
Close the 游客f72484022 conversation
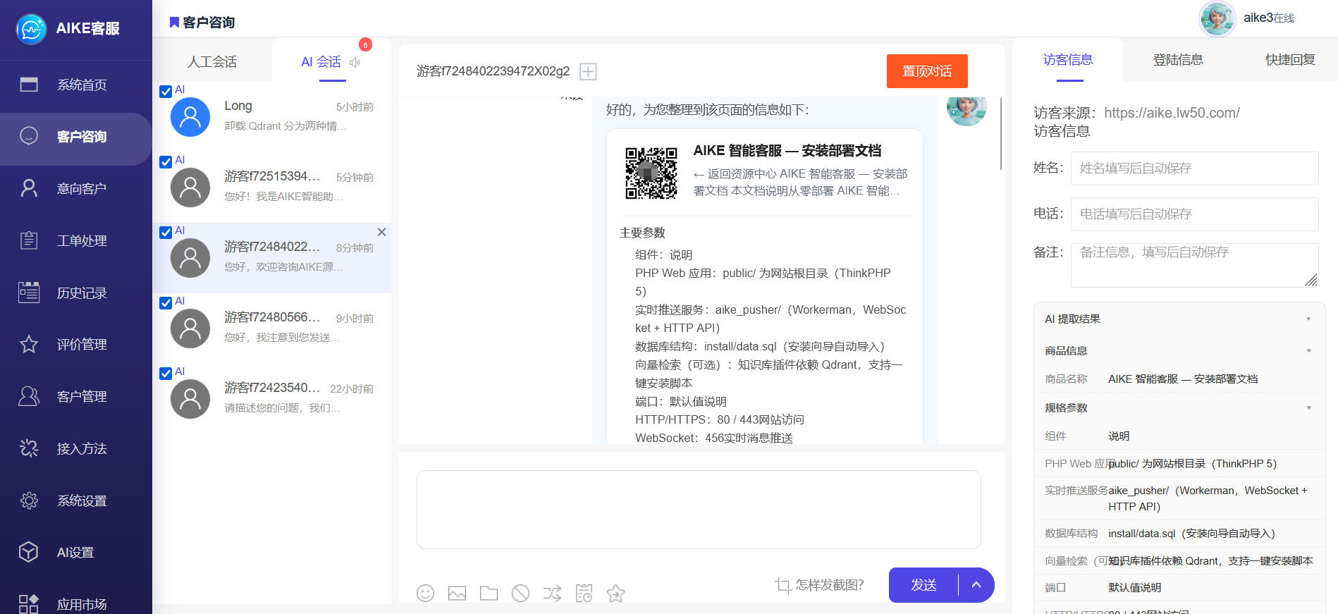click(381, 232)
